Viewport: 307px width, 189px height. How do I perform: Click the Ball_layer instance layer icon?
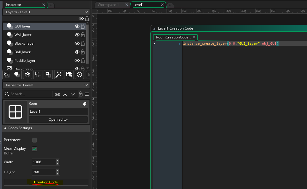pyautogui.click(x=9, y=52)
